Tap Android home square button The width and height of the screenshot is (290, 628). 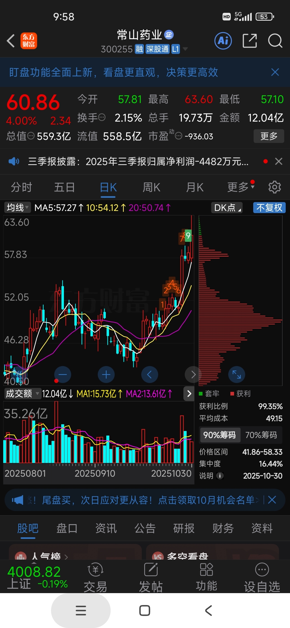pyautogui.click(x=145, y=611)
